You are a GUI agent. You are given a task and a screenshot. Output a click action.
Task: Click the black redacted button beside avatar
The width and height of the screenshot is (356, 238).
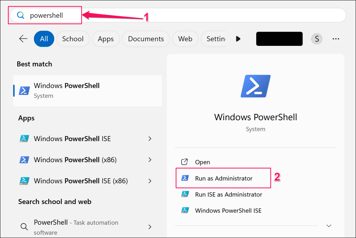tap(279, 39)
